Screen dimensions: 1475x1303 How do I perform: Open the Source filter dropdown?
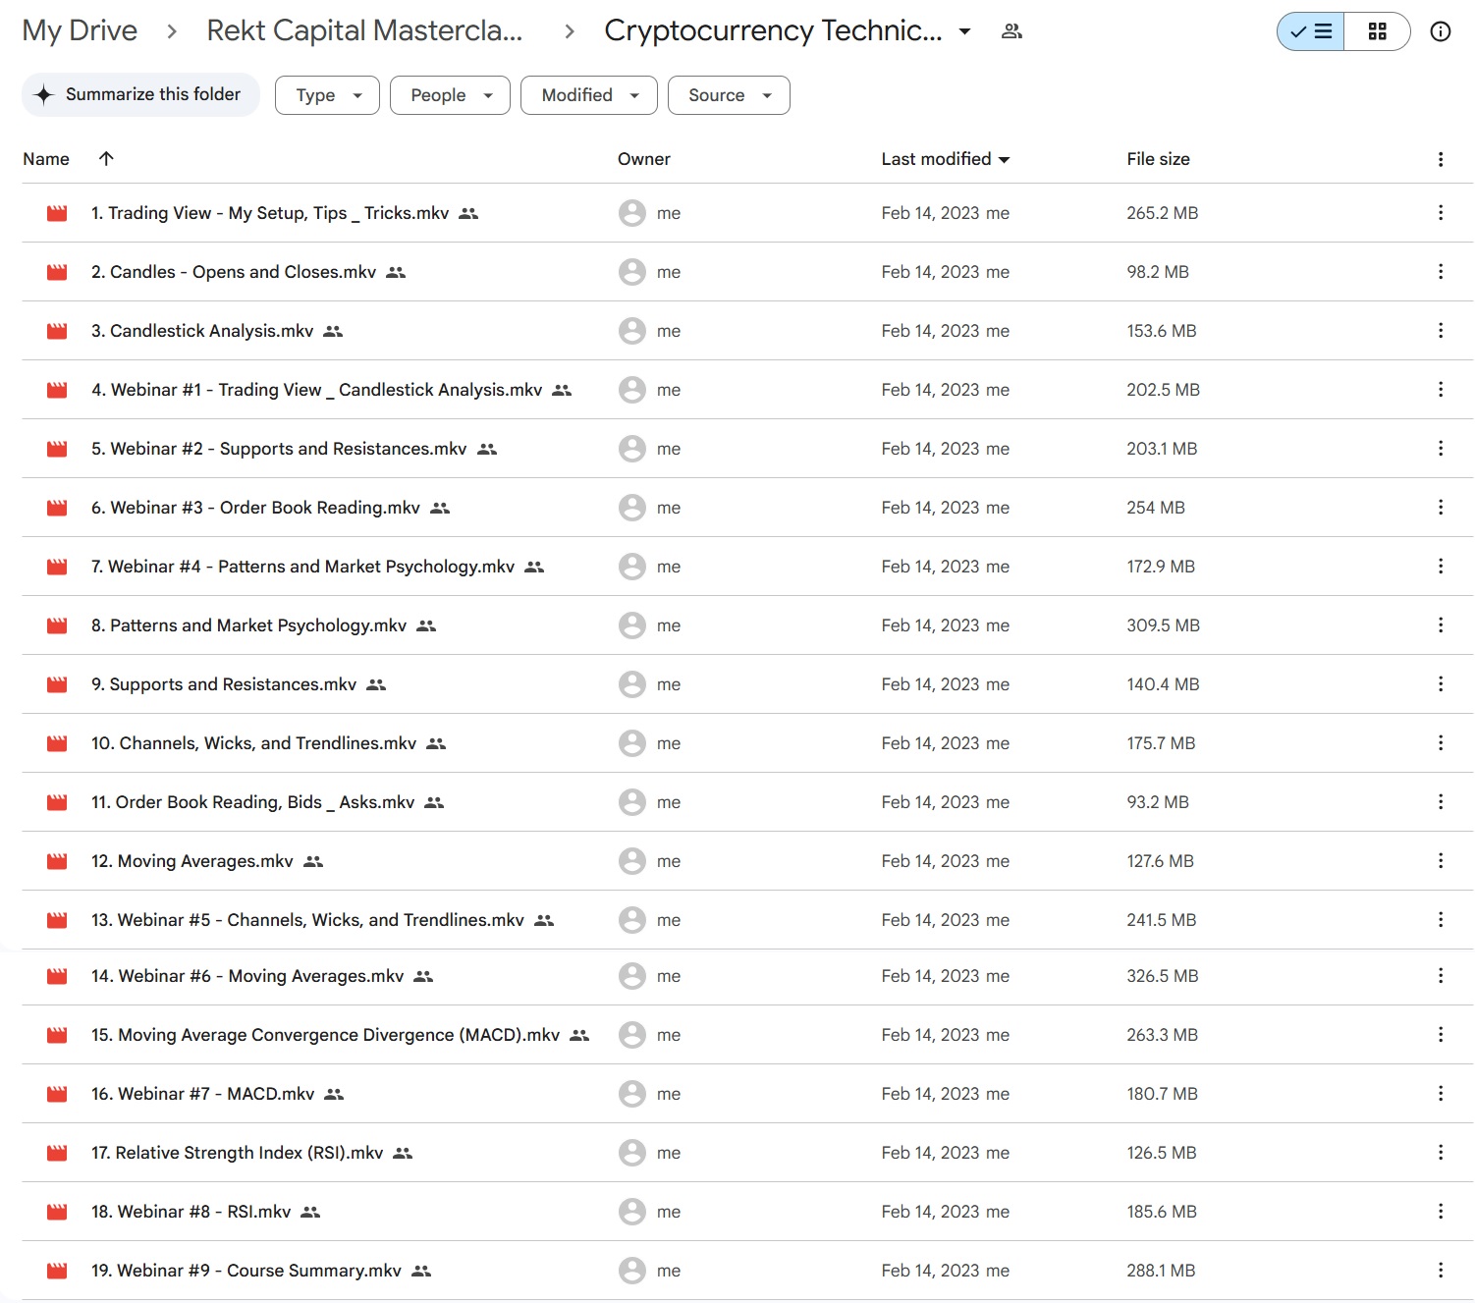[x=729, y=95]
